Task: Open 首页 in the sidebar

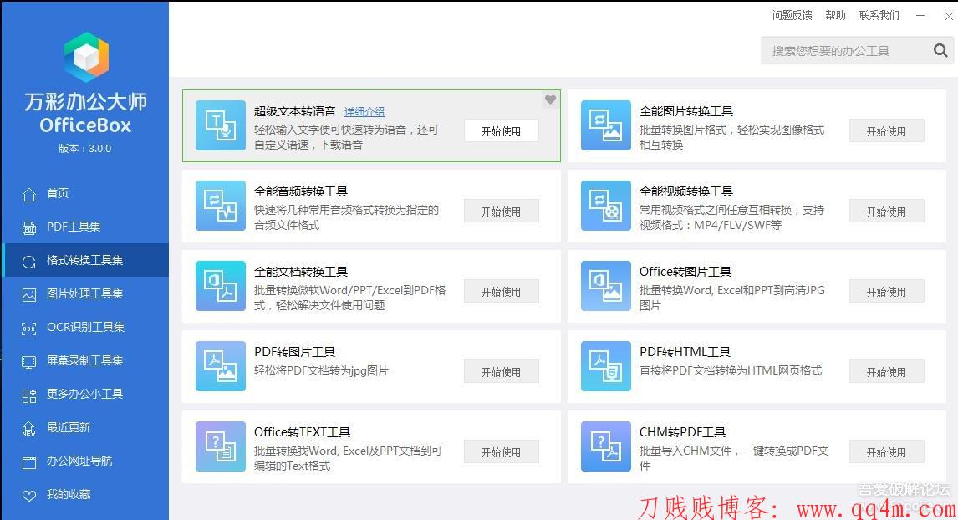Action: (x=85, y=193)
